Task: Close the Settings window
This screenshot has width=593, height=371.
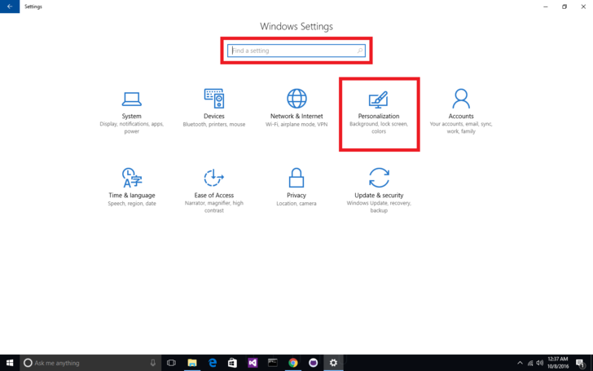Action: point(583,7)
